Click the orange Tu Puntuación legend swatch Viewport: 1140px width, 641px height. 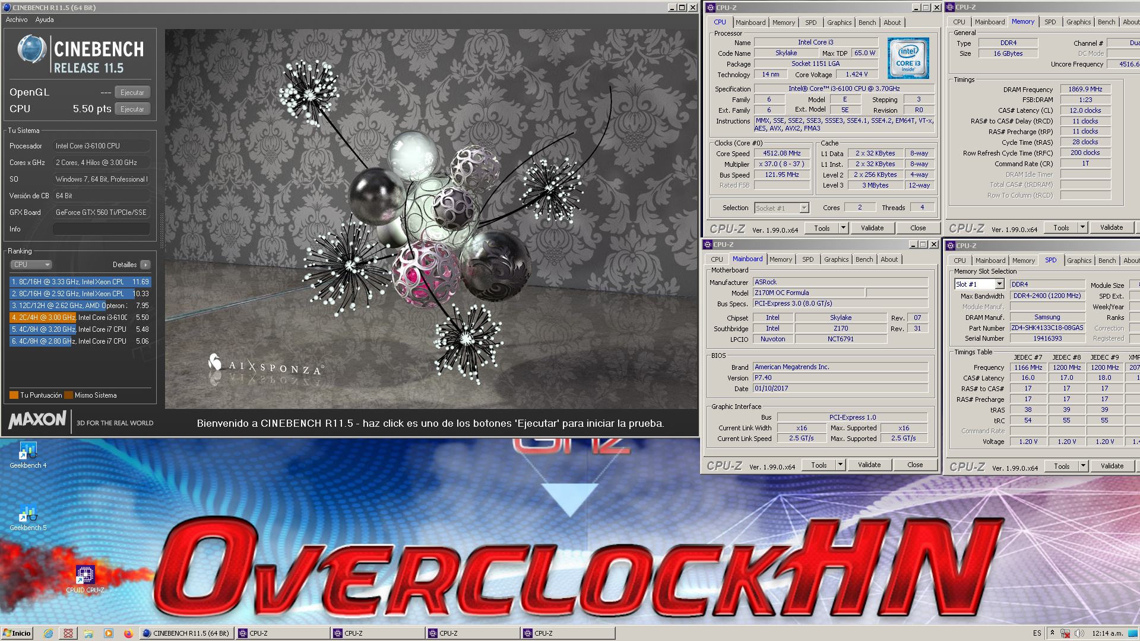(x=14, y=395)
